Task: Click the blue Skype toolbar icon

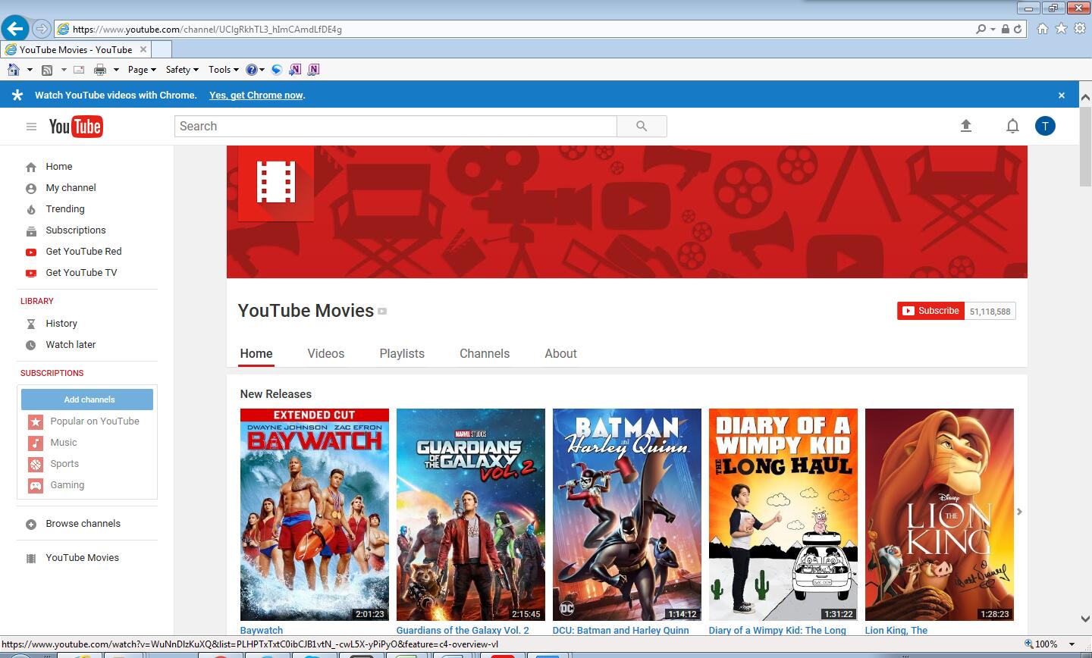Action: 277,70
